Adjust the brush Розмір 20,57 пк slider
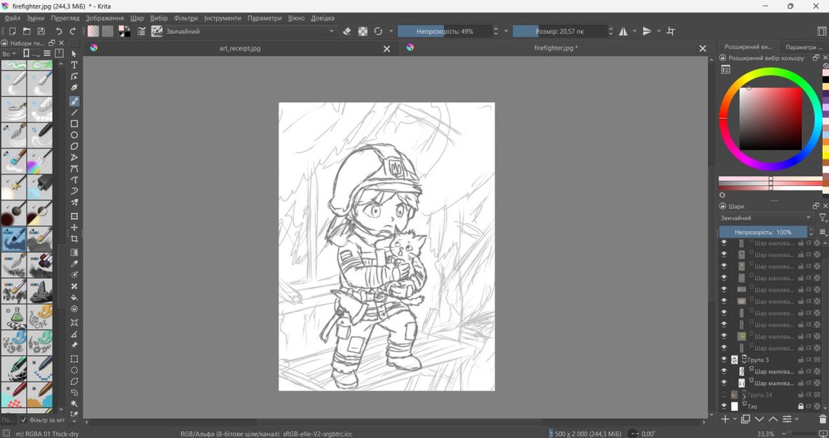 [560, 31]
